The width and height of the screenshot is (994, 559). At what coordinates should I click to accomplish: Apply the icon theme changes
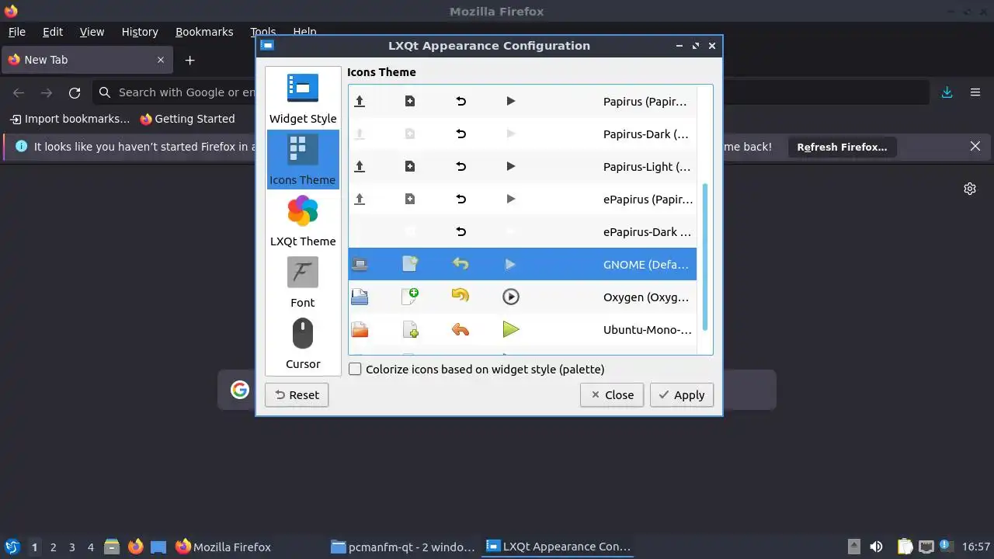681,395
